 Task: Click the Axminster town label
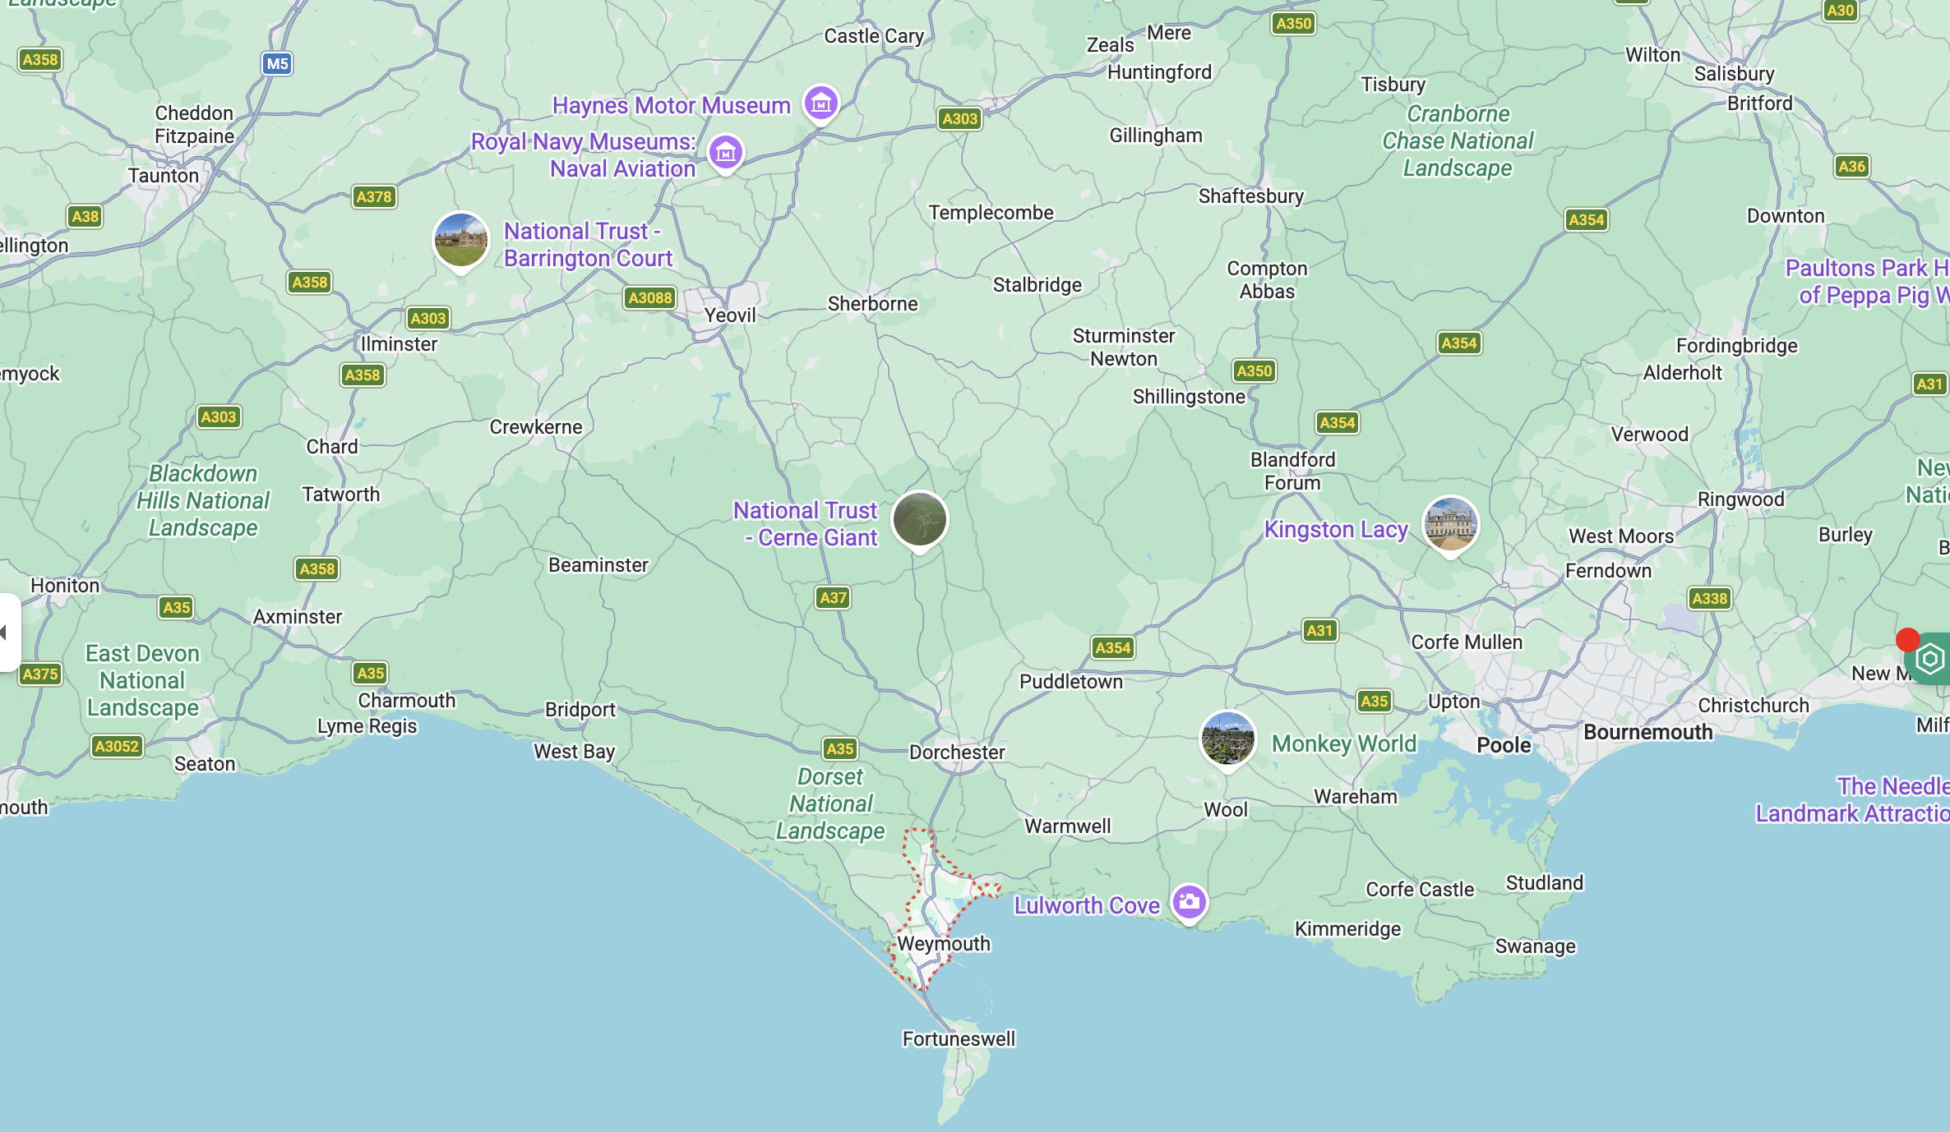(x=298, y=617)
